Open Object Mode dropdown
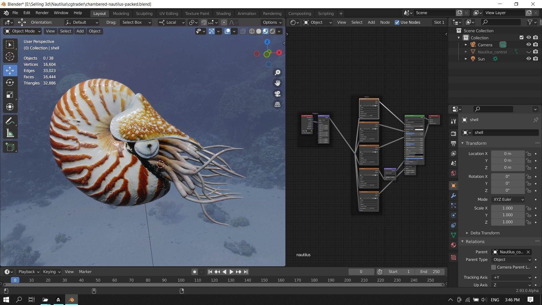This screenshot has height=305, width=542. pos(23,31)
